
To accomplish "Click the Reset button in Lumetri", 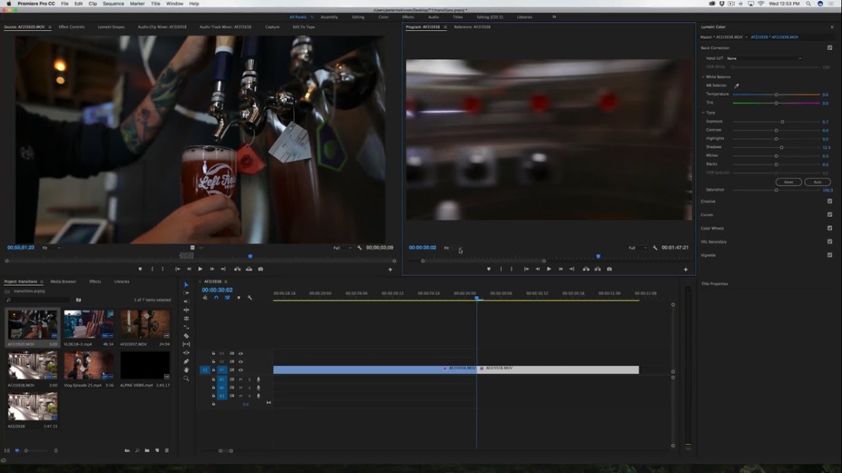I will tap(789, 182).
